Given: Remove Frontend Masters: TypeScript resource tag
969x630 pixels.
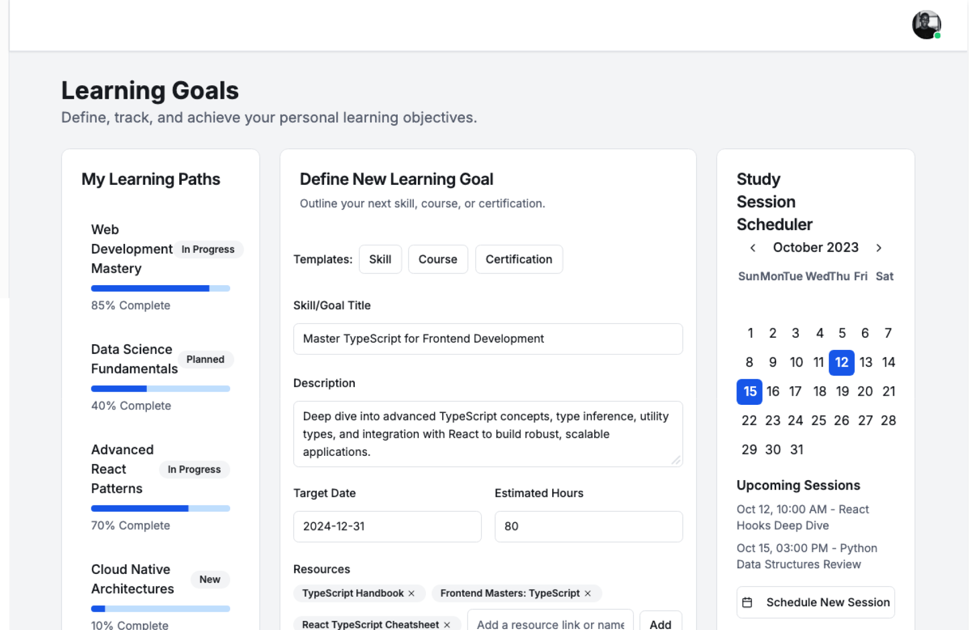Looking at the screenshot, I should (x=587, y=594).
